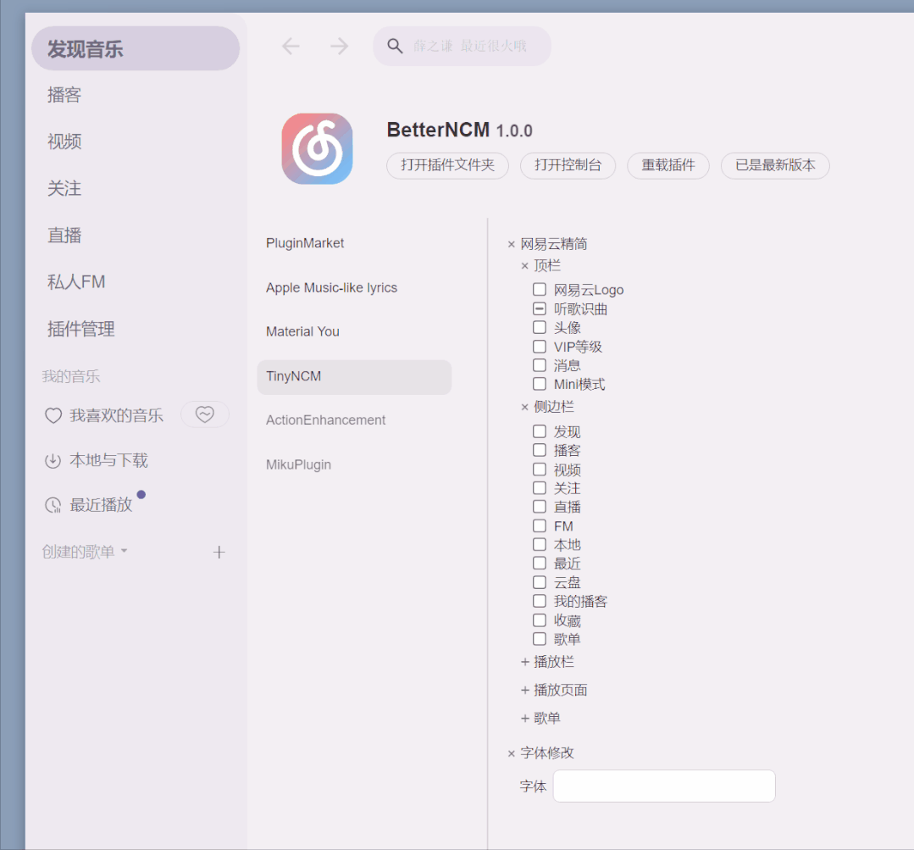Open the 发现音乐 sidebar page

(x=136, y=48)
